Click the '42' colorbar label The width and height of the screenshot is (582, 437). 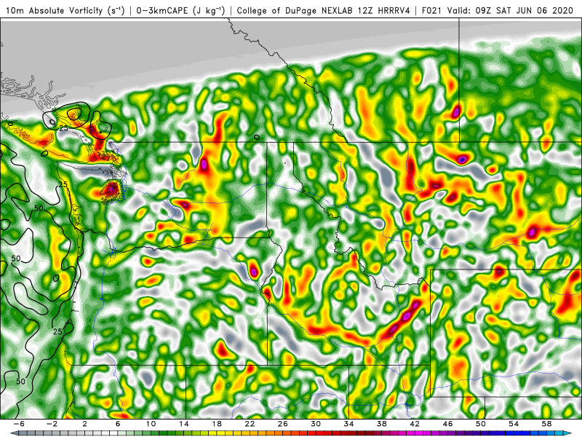click(x=415, y=424)
